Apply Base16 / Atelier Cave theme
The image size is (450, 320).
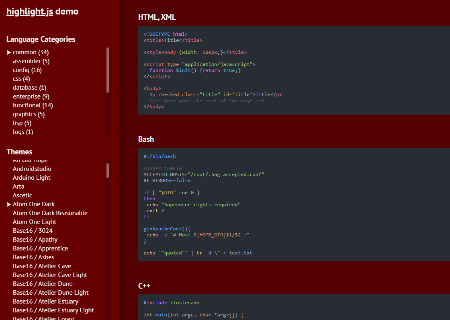42,266
